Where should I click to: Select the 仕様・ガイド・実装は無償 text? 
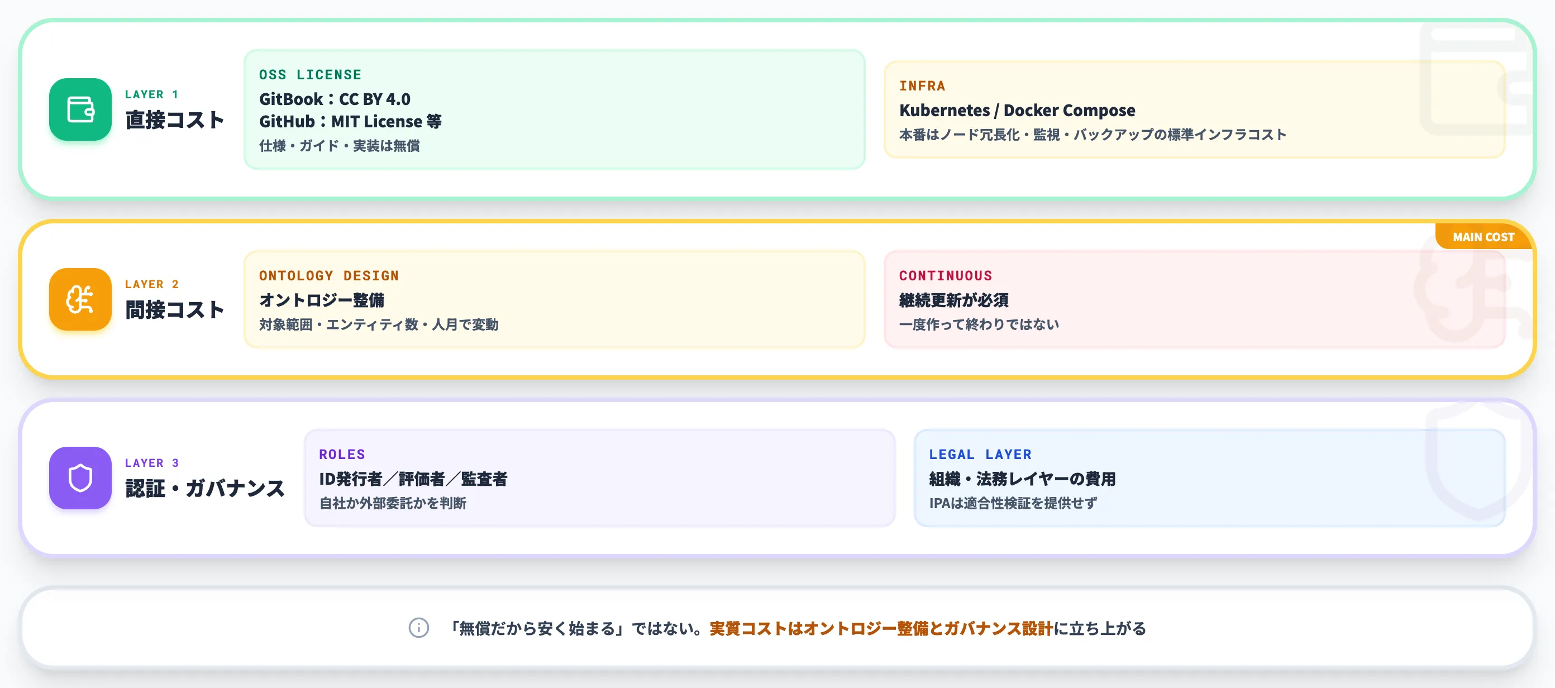click(339, 145)
